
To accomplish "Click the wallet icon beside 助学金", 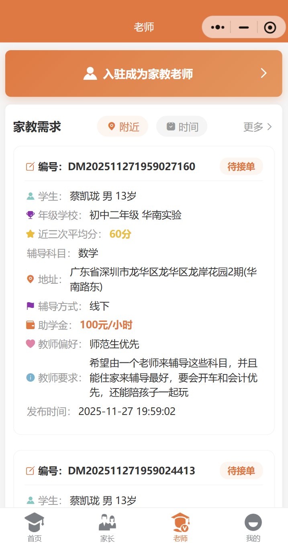I will coord(30,325).
